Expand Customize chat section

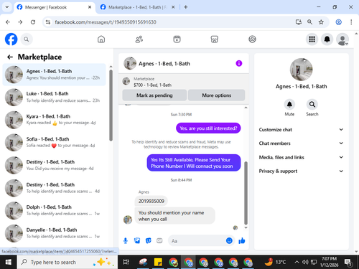click(301, 130)
